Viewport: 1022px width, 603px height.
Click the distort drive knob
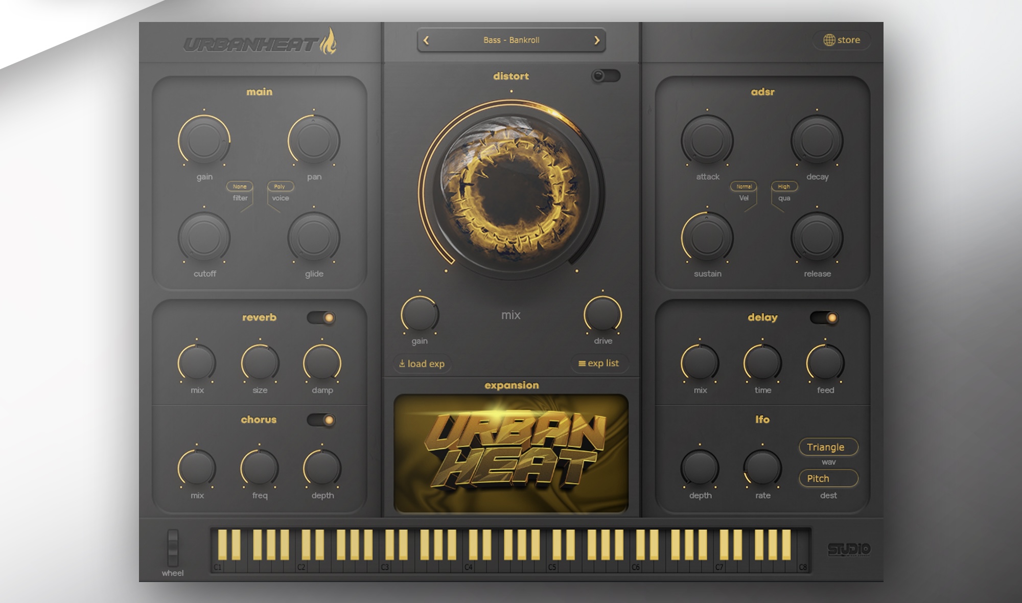click(602, 314)
